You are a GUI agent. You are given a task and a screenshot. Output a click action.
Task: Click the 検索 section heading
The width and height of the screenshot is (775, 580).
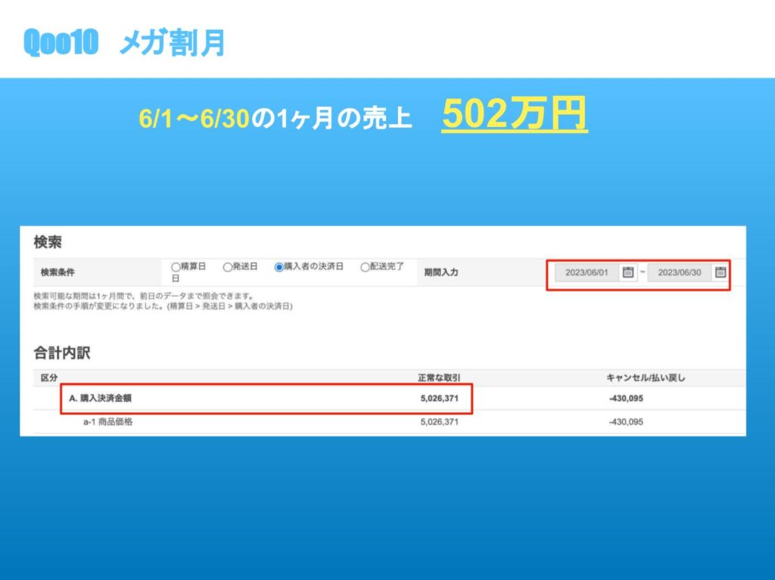click(48, 242)
